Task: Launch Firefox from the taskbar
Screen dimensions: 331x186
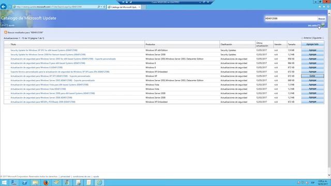Action: tap(46, 182)
